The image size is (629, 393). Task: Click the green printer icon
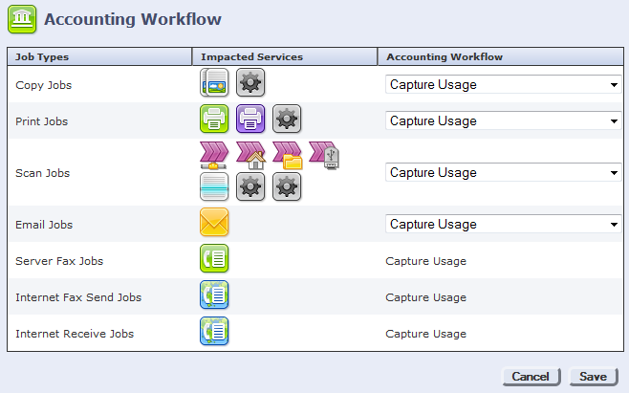click(x=214, y=120)
